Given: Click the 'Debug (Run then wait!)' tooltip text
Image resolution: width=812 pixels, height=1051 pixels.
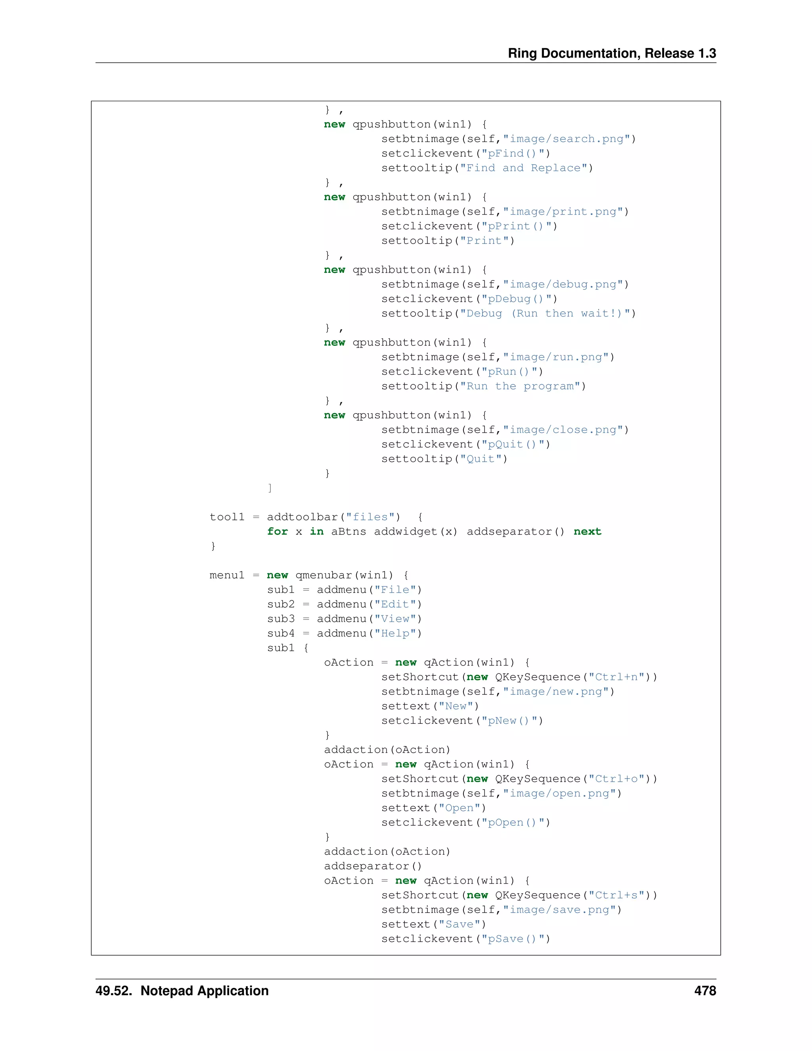Looking at the screenshot, I should [x=545, y=313].
